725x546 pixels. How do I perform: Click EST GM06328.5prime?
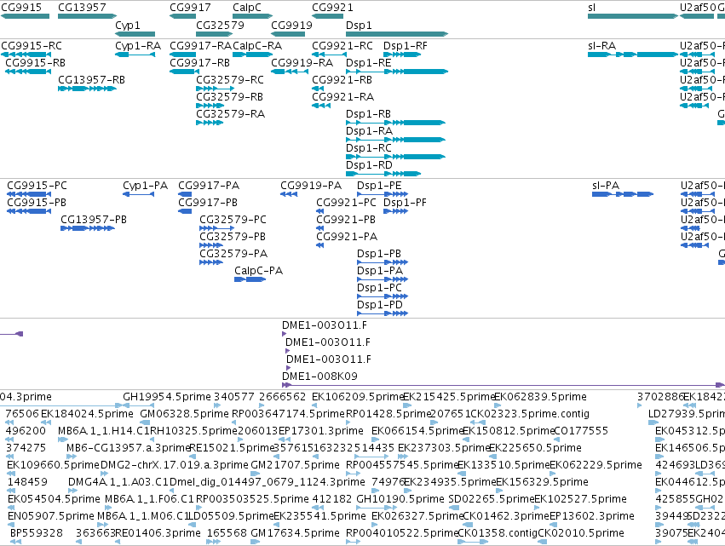click(145, 422)
